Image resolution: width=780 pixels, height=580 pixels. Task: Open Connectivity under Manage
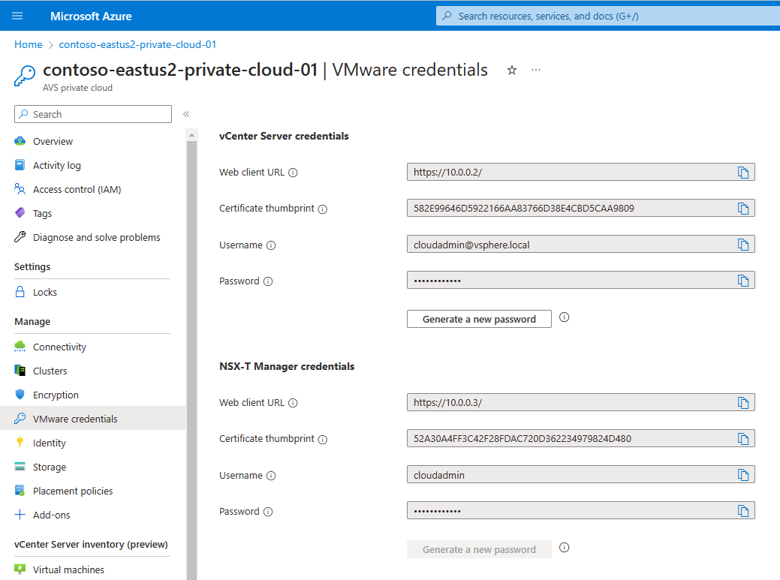point(59,347)
